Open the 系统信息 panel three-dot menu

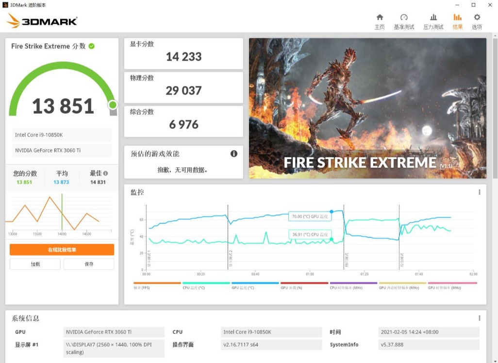[480, 318]
